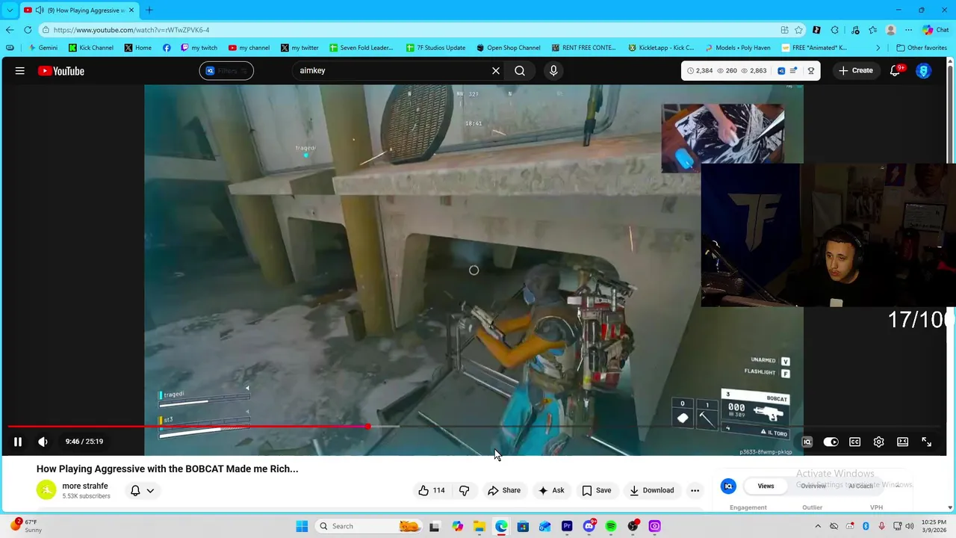Screen dimensions: 956x538
Task: Go to the YouTube home logo
Action: (x=61, y=71)
